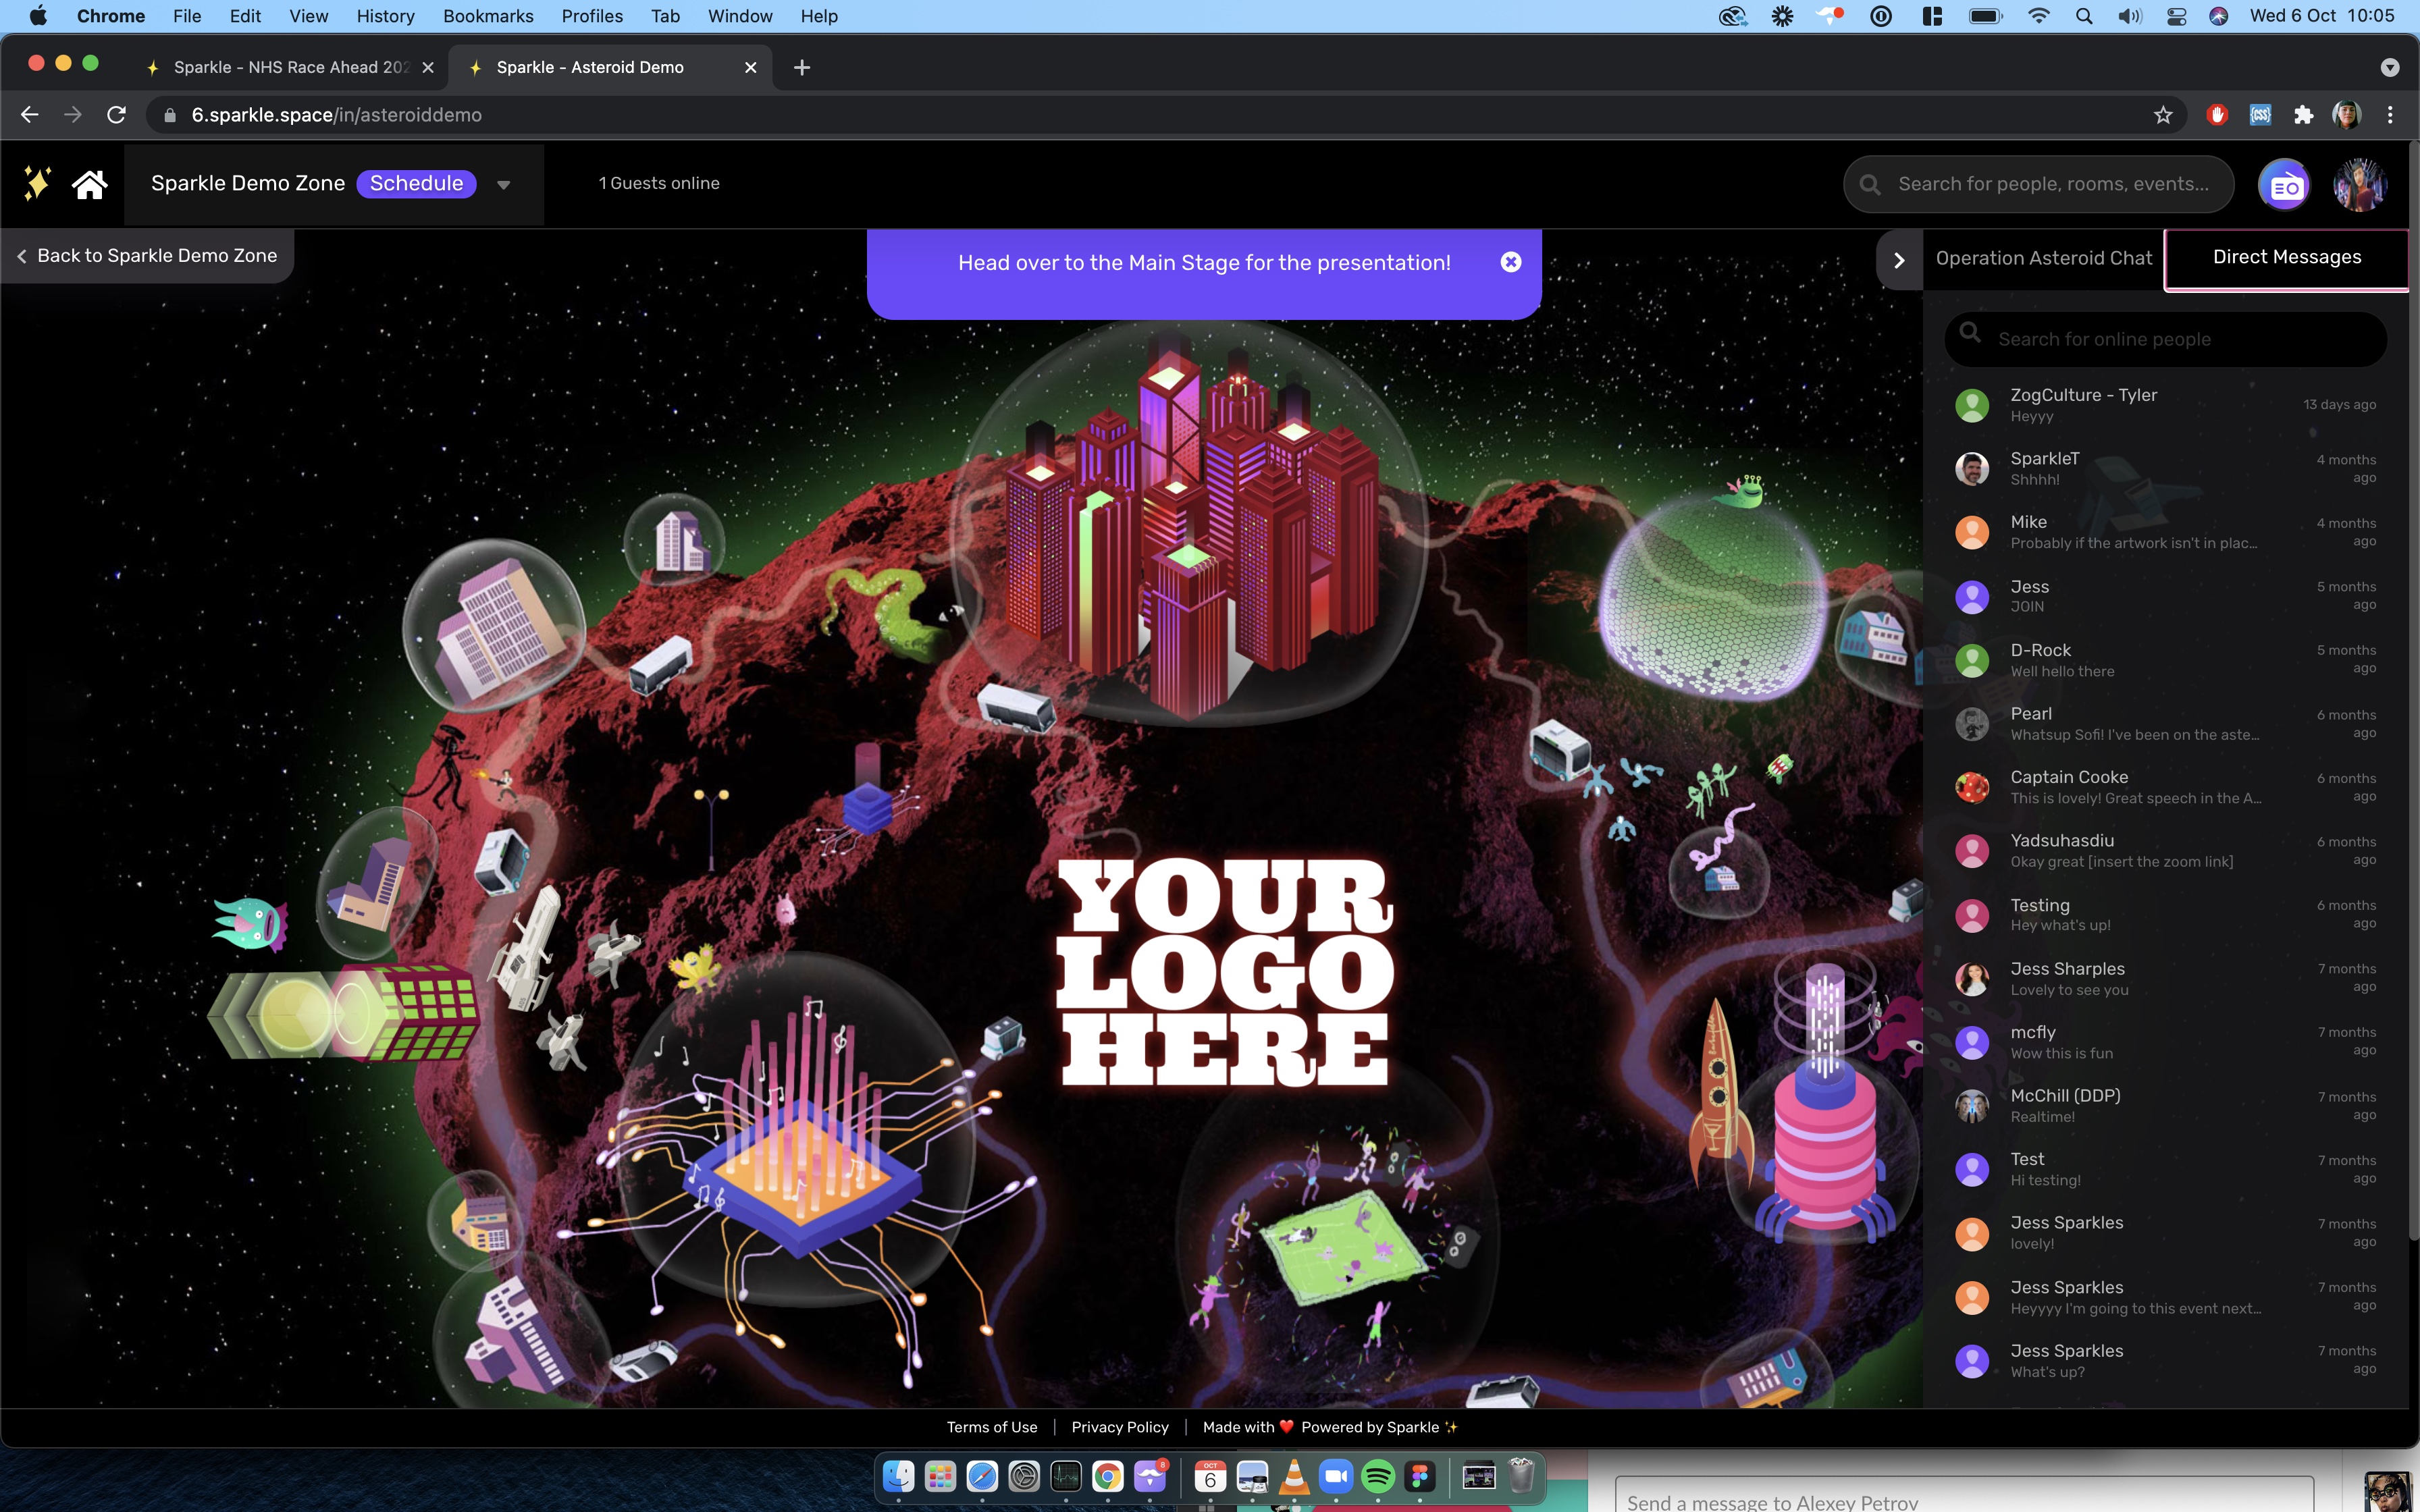The width and height of the screenshot is (2420, 1512).
Task: Open Jess Sparkles 'lovely!' message
Action: [2165, 1233]
